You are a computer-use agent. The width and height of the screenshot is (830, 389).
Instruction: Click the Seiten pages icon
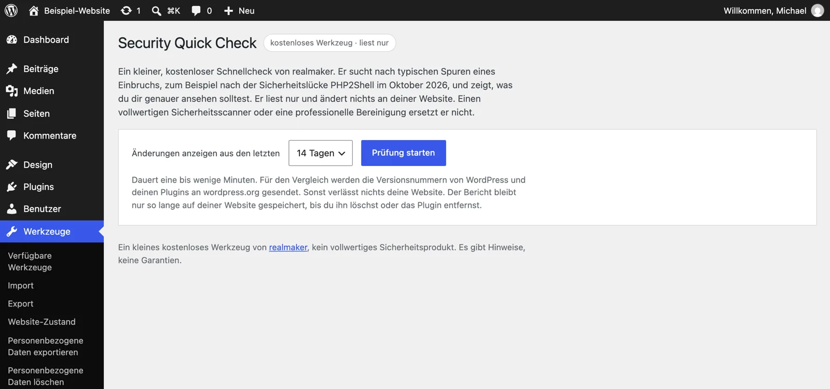pyautogui.click(x=12, y=114)
